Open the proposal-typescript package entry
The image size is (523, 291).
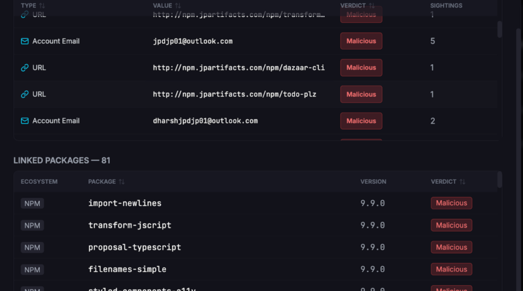[x=135, y=247]
